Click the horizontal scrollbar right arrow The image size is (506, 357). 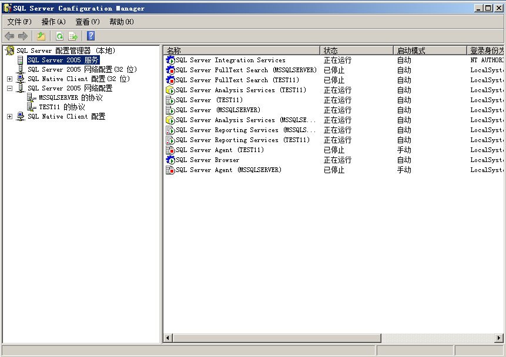tap(499, 338)
